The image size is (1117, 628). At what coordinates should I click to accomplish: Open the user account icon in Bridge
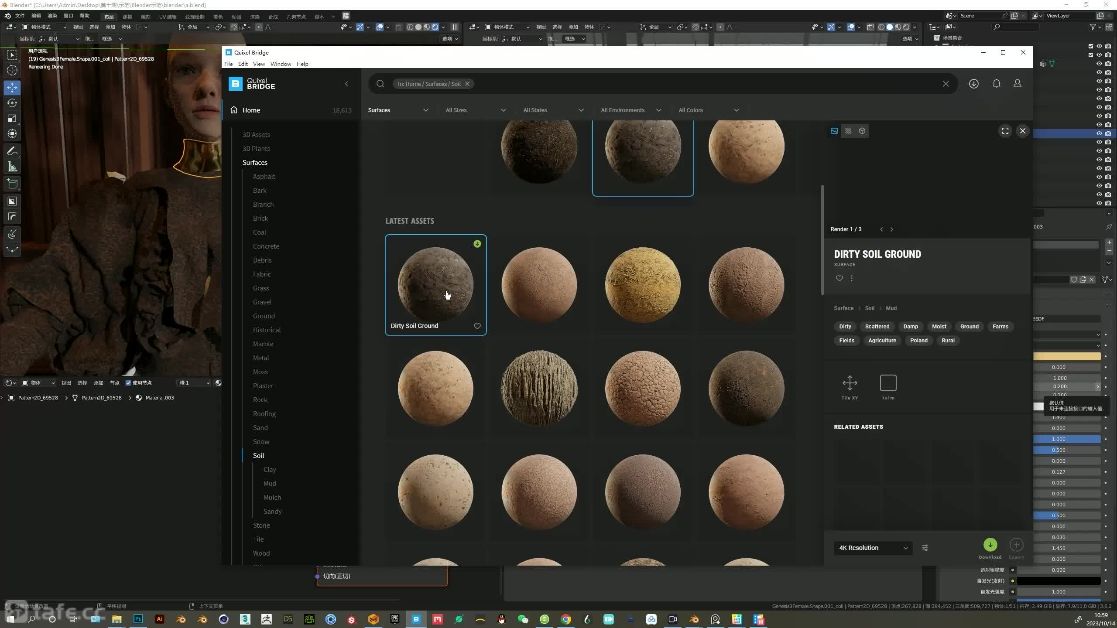[1017, 84]
